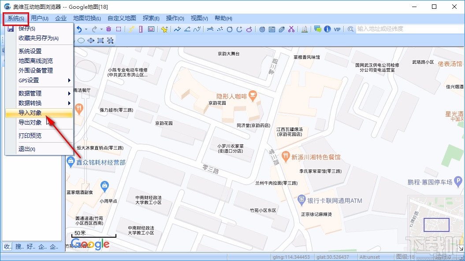Image resolution: width=465 pixels, height=261 pixels.
Task: Choose the polyline drawing tool
Action: point(177,29)
